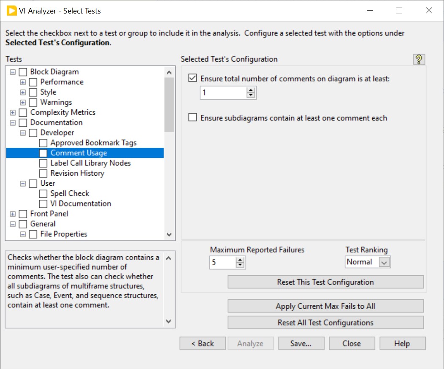The height and width of the screenshot is (369, 444).
Task: Uncheck Ensure total number of comments option
Action: [192, 78]
